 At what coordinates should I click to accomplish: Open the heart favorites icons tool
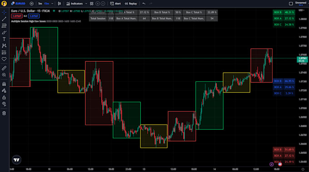pos(4,59)
